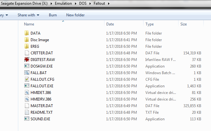Select CRITTER.DAT file name
The width and height of the screenshot is (211, 131).
click(42, 53)
